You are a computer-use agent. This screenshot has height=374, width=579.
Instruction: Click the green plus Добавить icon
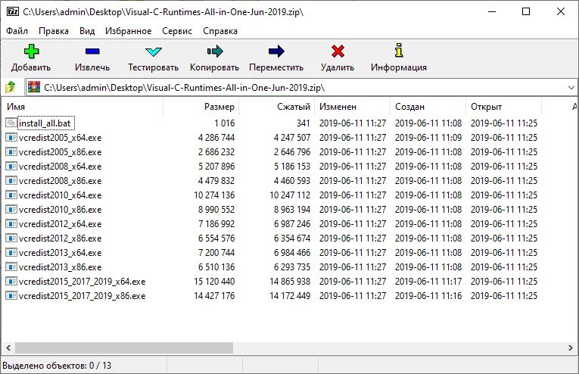coord(31,51)
